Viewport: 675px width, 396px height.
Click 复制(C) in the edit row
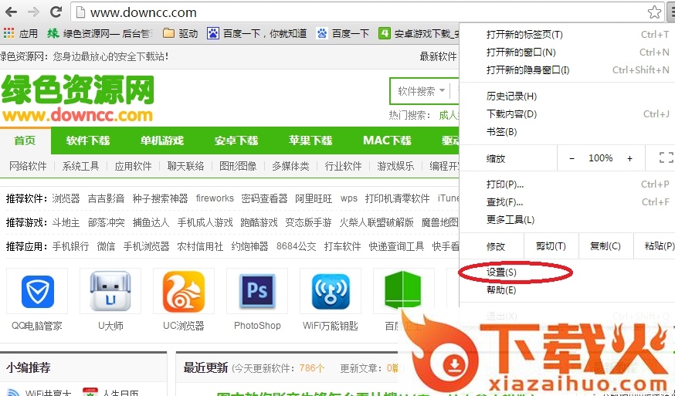point(605,246)
